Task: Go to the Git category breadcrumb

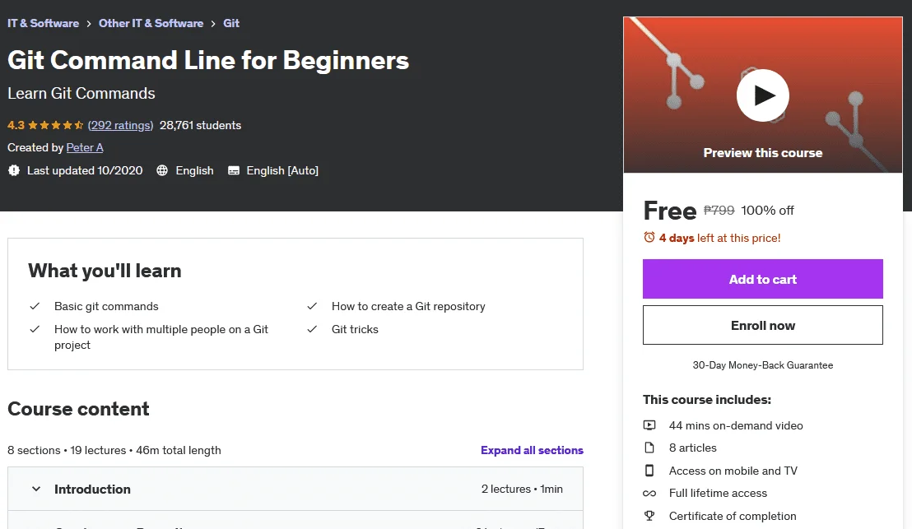Action: [x=231, y=23]
